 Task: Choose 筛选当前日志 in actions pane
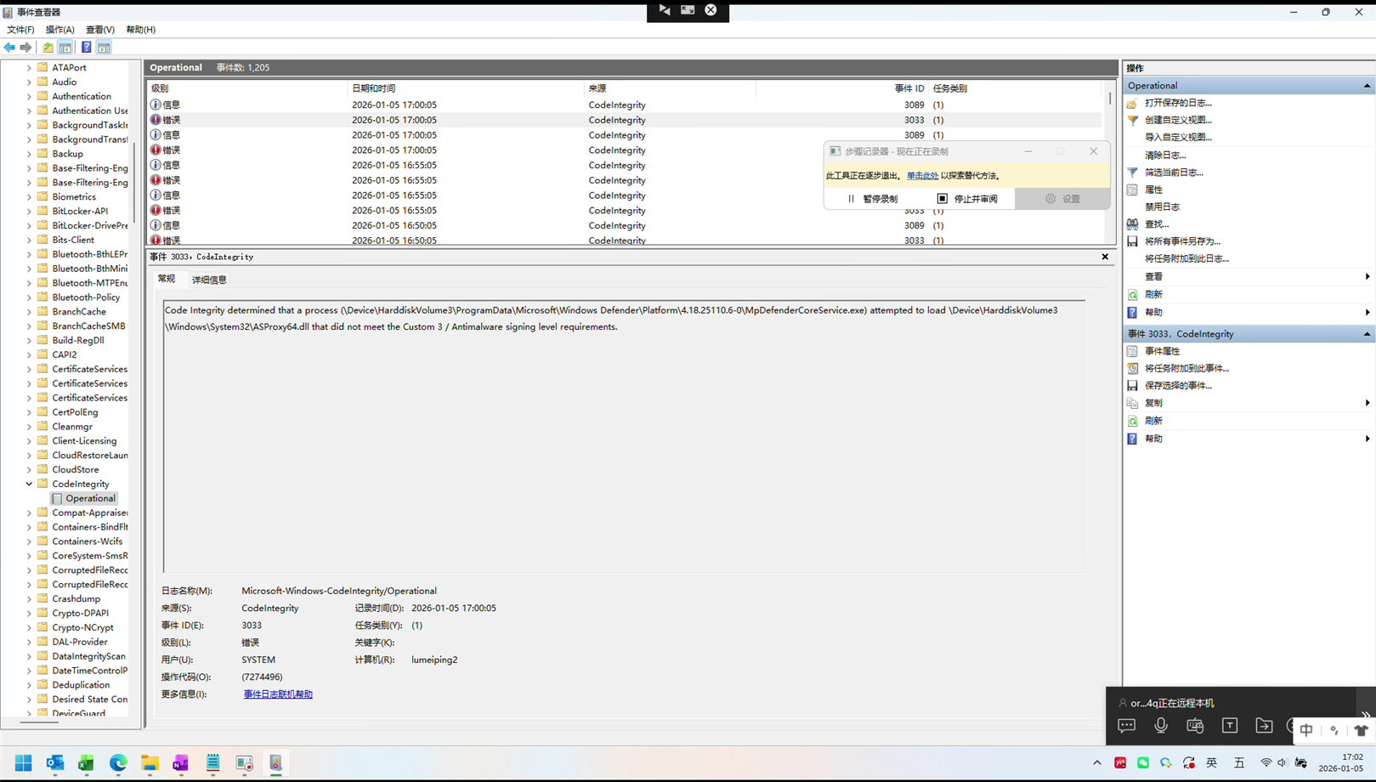(x=1174, y=173)
